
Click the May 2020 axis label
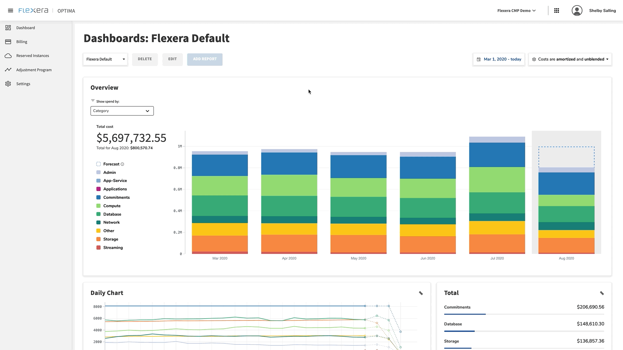pos(359,258)
